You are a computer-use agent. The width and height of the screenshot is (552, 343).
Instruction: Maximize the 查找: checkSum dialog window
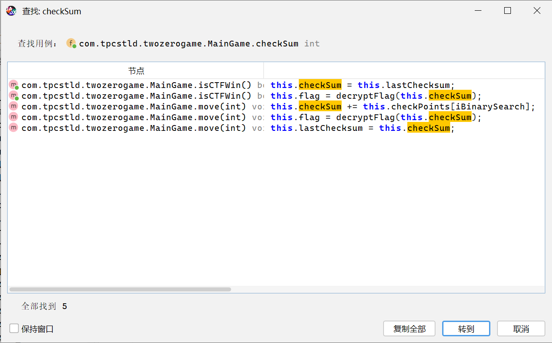point(507,11)
